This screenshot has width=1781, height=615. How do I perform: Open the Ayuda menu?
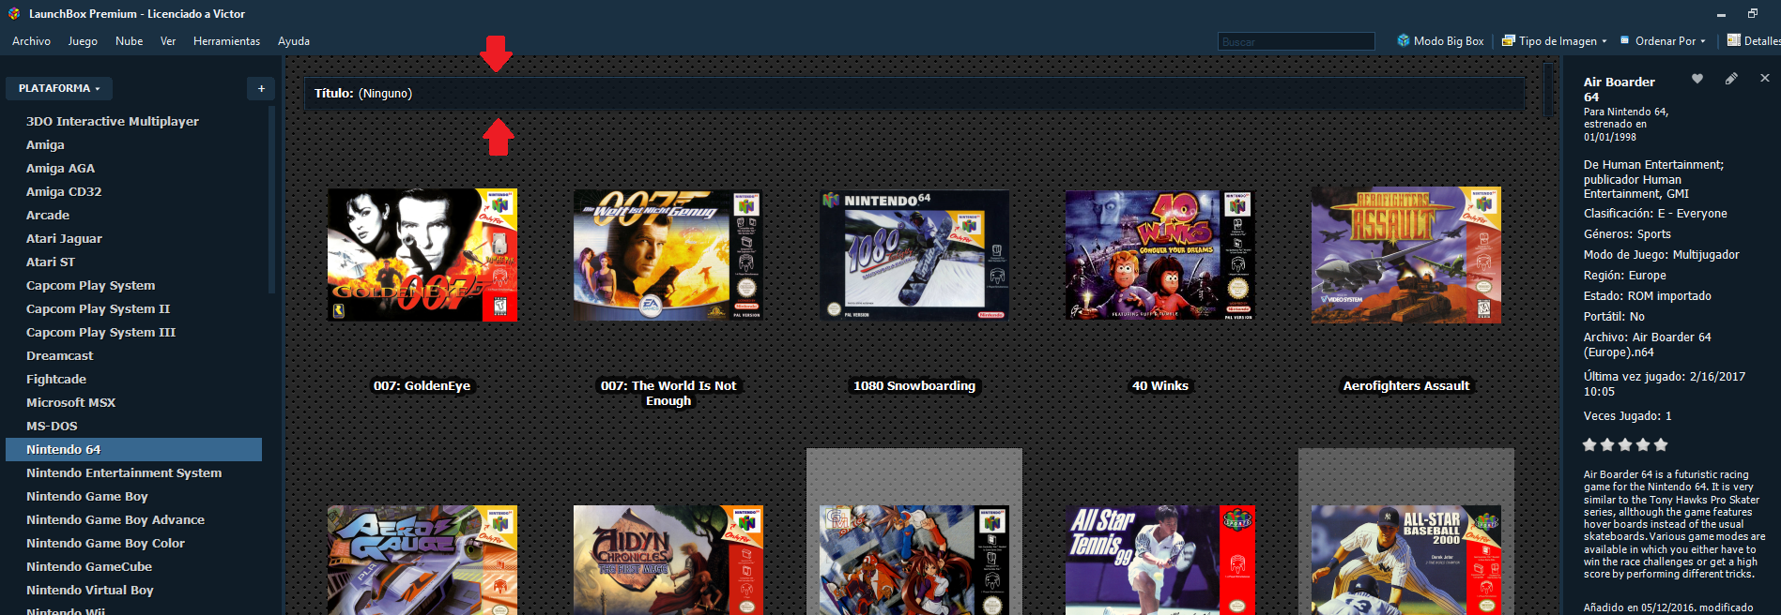point(294,41)
